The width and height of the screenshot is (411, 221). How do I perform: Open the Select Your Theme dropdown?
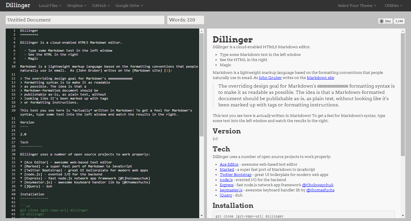357,6
